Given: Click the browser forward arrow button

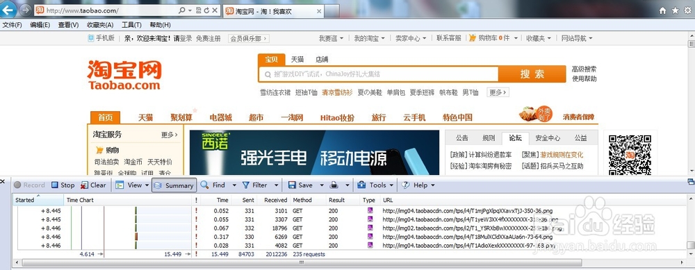Looking at the screenshot, I should [x=25, y=10].
